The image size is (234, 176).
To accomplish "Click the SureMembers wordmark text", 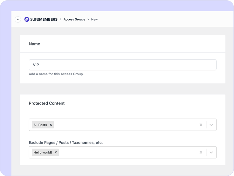I will [44, 19].
